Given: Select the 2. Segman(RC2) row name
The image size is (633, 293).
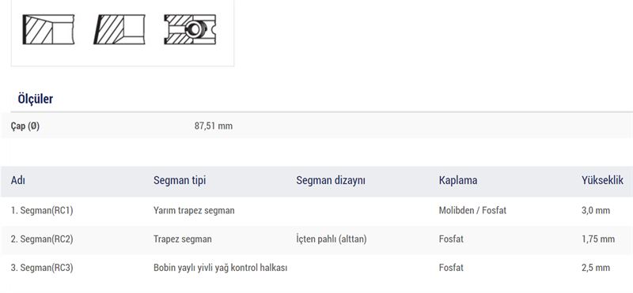Looking at the screenshot, I should click(x=42, y=239).
